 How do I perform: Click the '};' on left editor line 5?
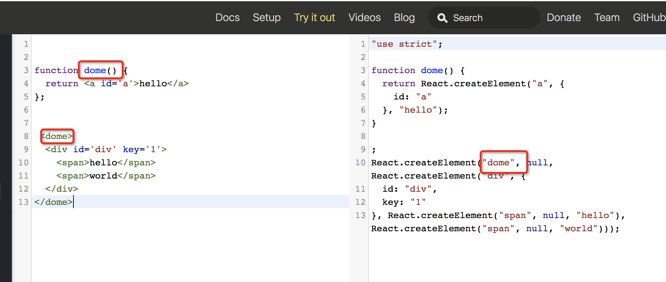pos(40,97)
